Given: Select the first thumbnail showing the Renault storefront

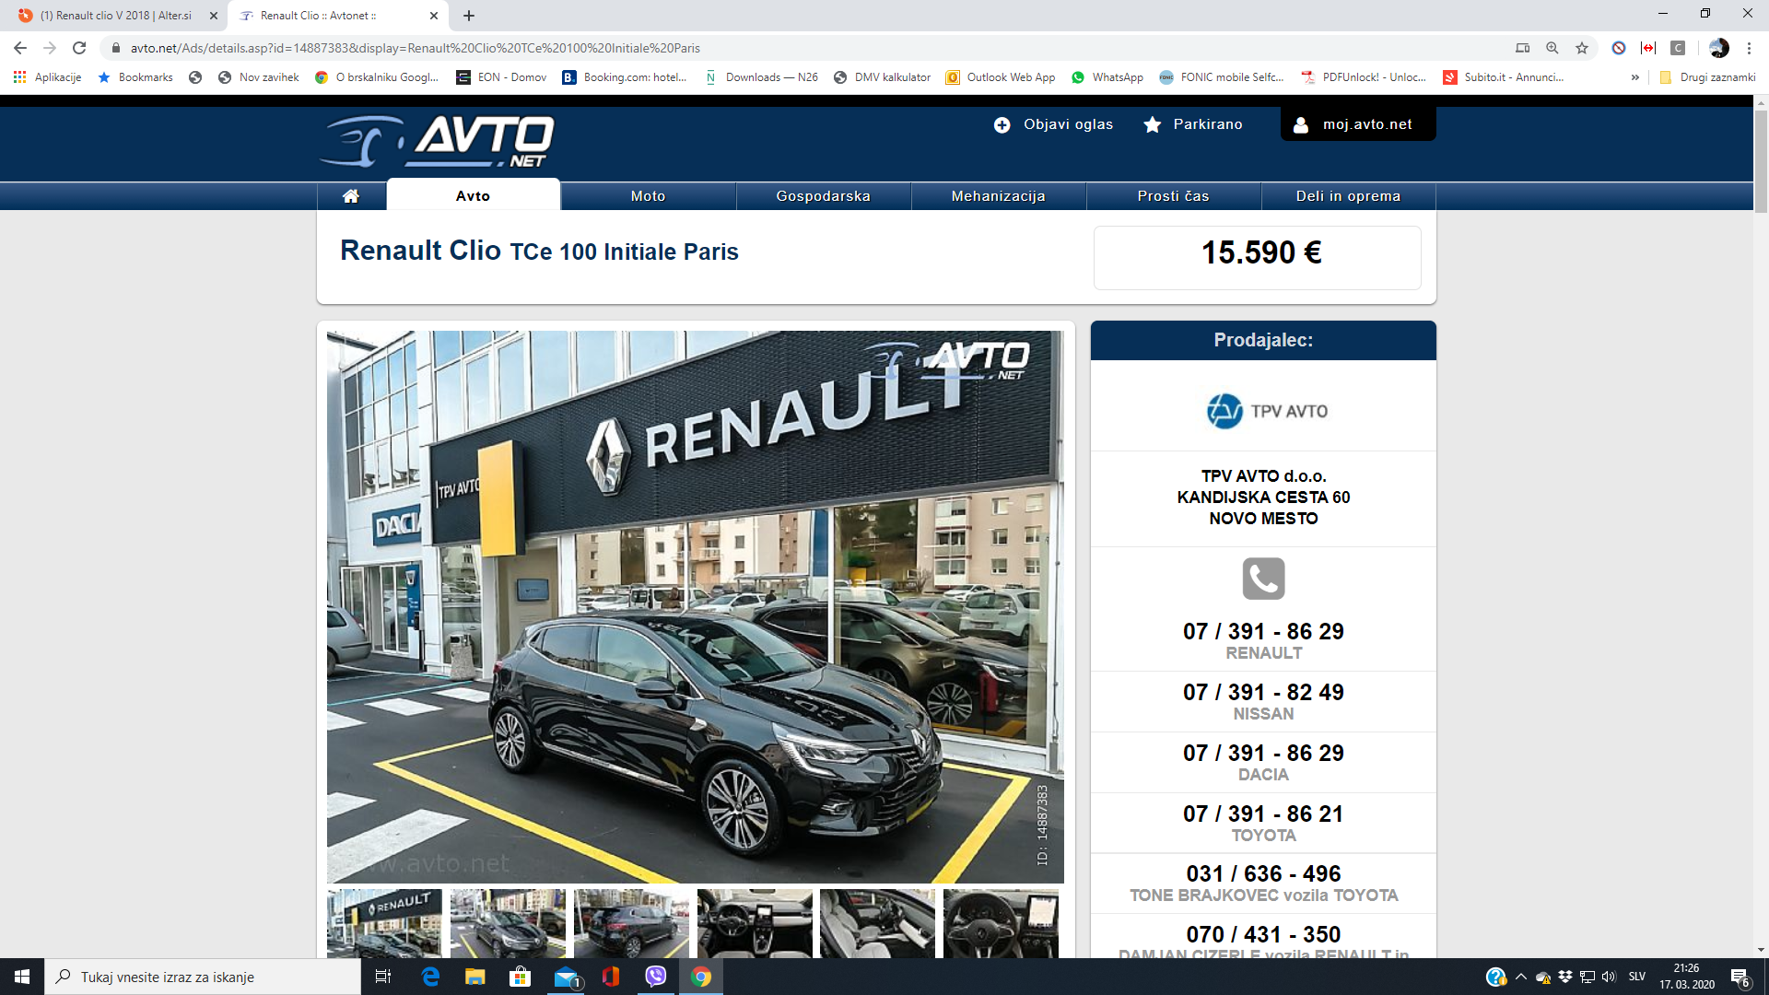Looking at the screenshot, I should [x=384, y=923].
